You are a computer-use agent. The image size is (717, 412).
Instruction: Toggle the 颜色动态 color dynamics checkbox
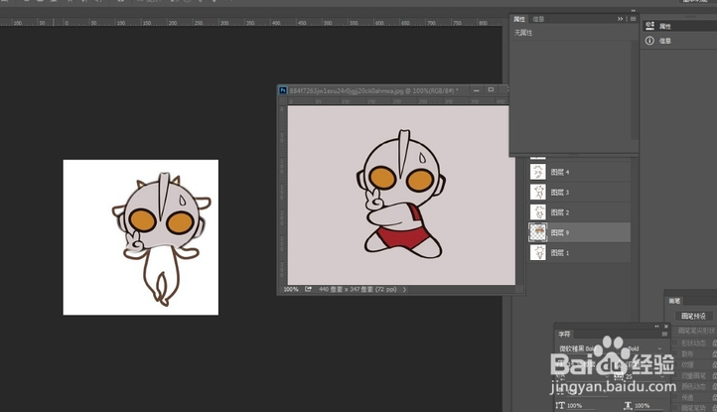(x=675, y=386)
